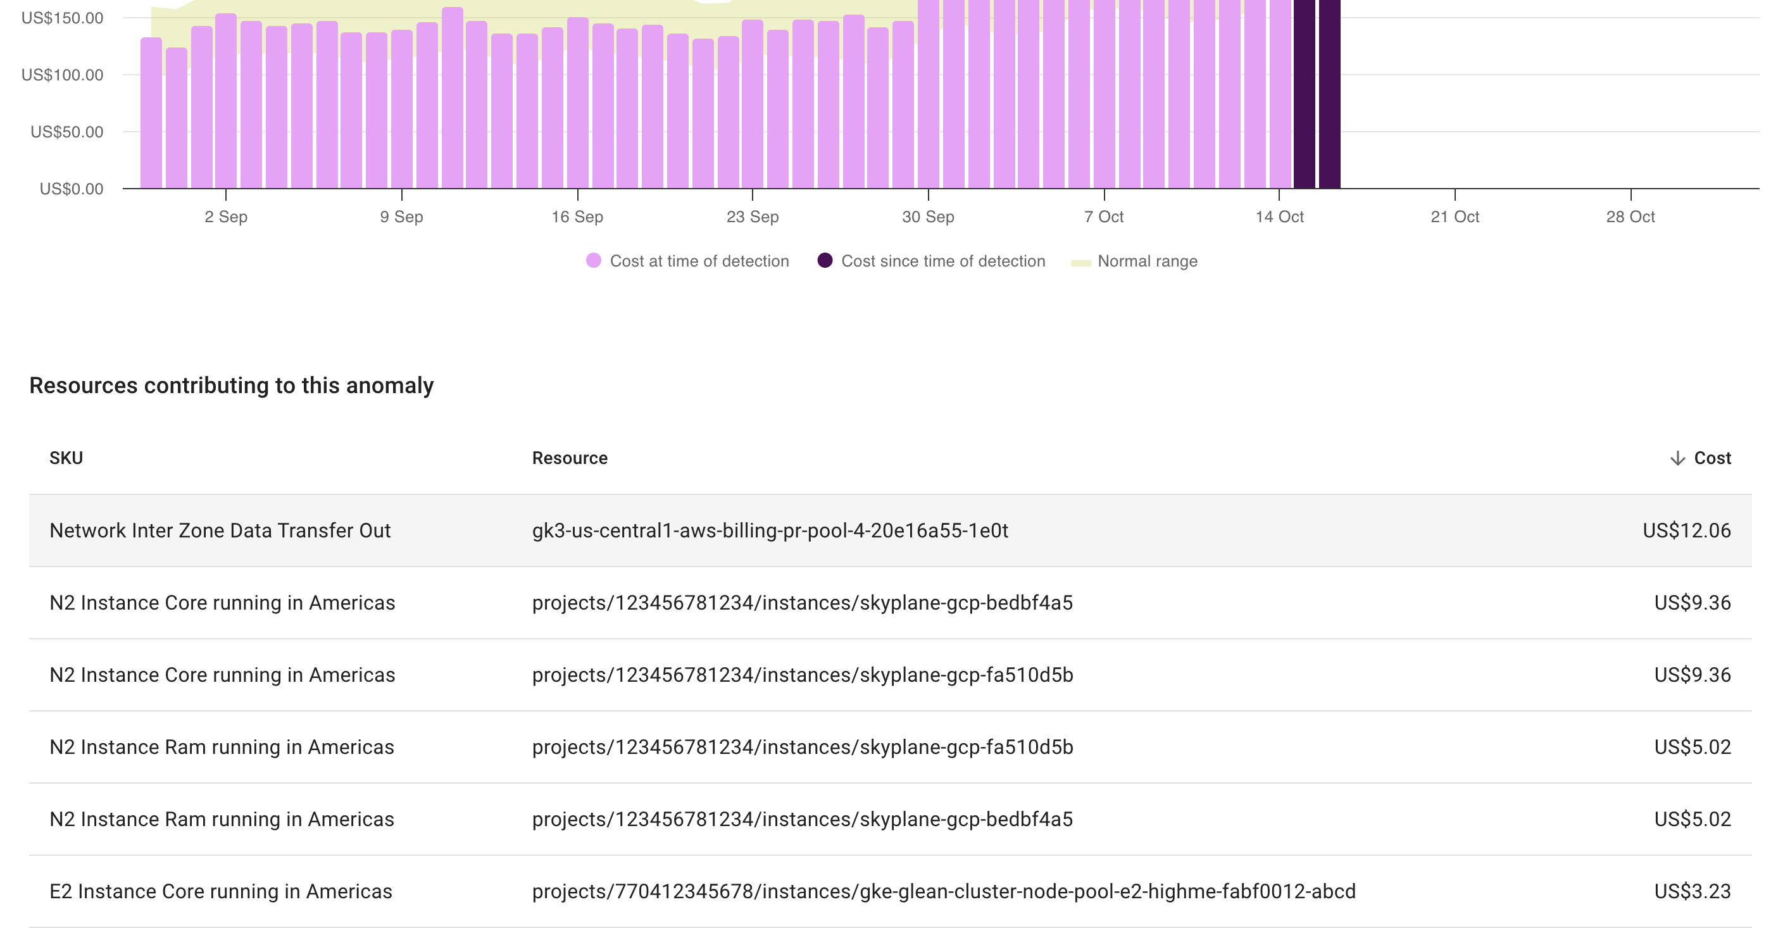Click US$5.02 cost for skyplane-gcp-fa510d5b
The image size is (1790, 928).
(x=1692, y=747)
